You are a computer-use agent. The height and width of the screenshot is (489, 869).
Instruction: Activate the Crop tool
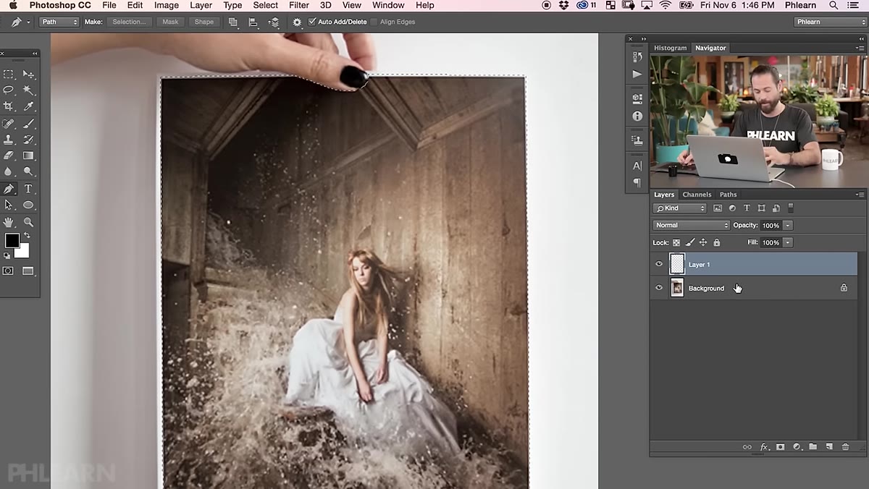coord(9,106)
